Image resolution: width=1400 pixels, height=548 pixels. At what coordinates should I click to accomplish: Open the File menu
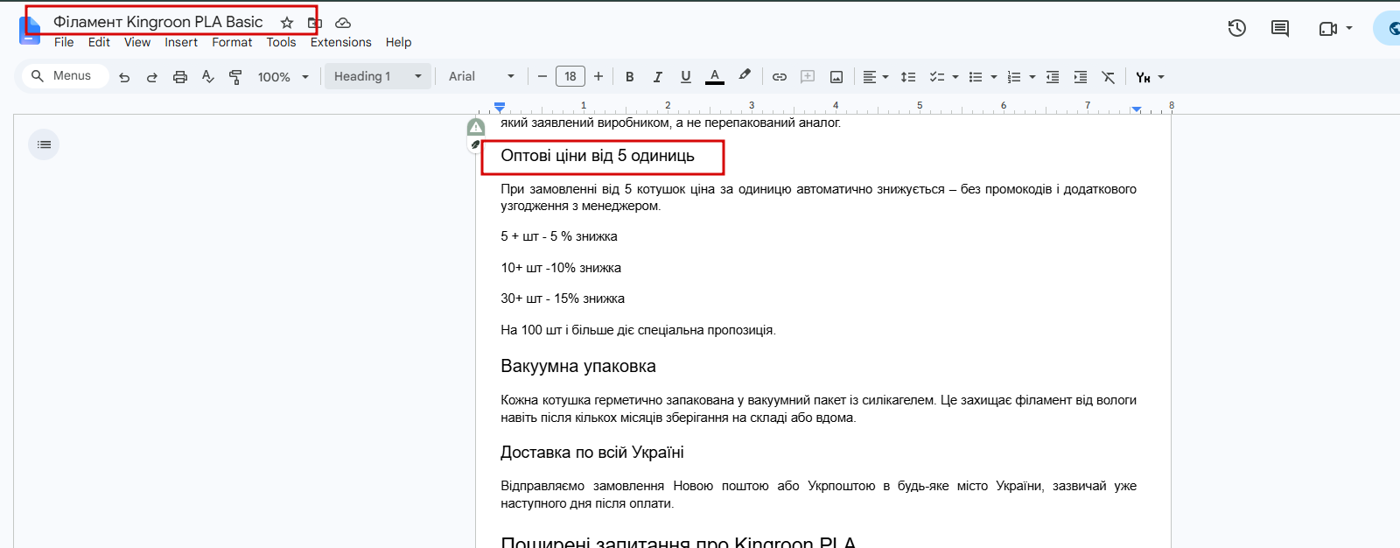(64, 42)
